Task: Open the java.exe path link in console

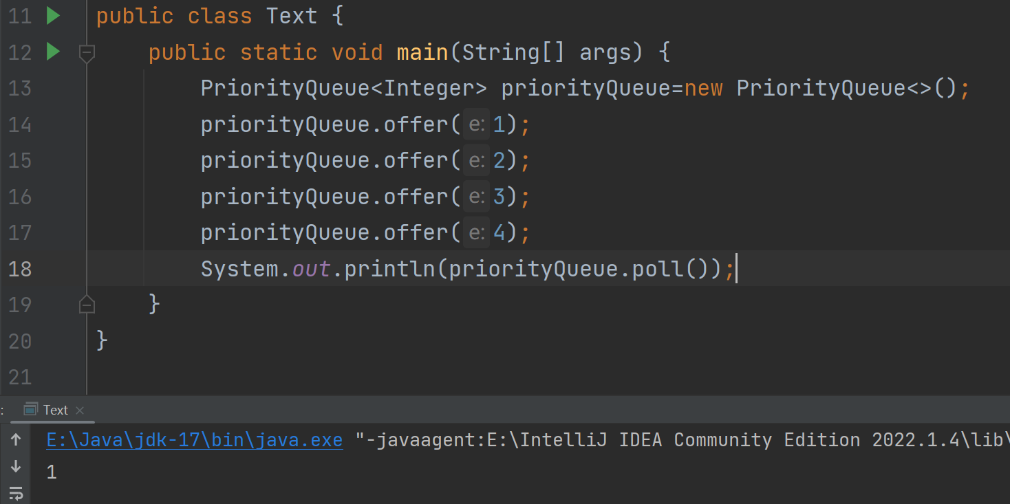Action: tap(195, 440)
